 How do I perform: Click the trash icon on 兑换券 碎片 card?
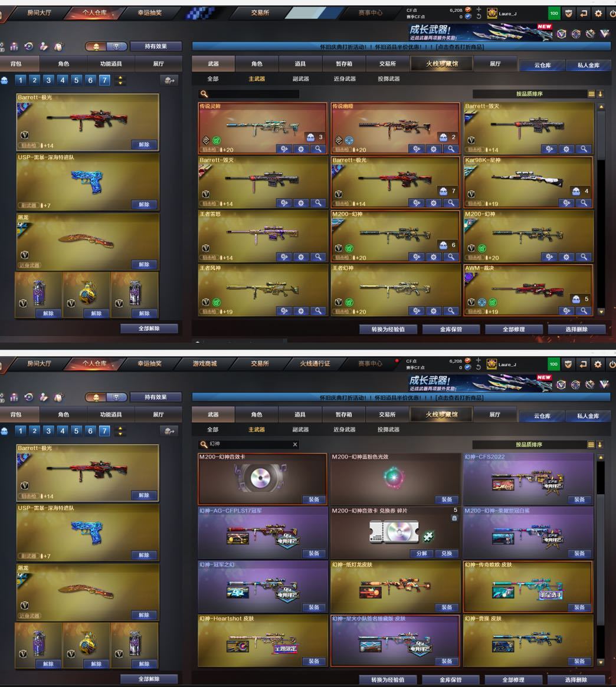click(454, 518)
